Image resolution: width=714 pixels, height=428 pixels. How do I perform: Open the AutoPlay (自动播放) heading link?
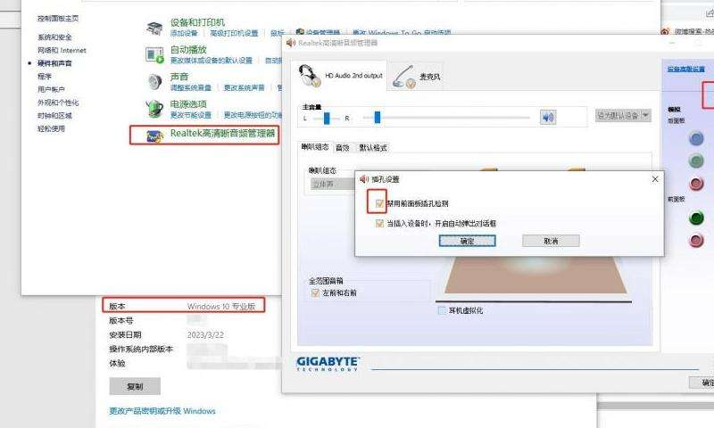[188, 50]
